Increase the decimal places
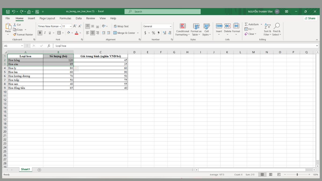322x181 pixels. click(x=164, y=33)
